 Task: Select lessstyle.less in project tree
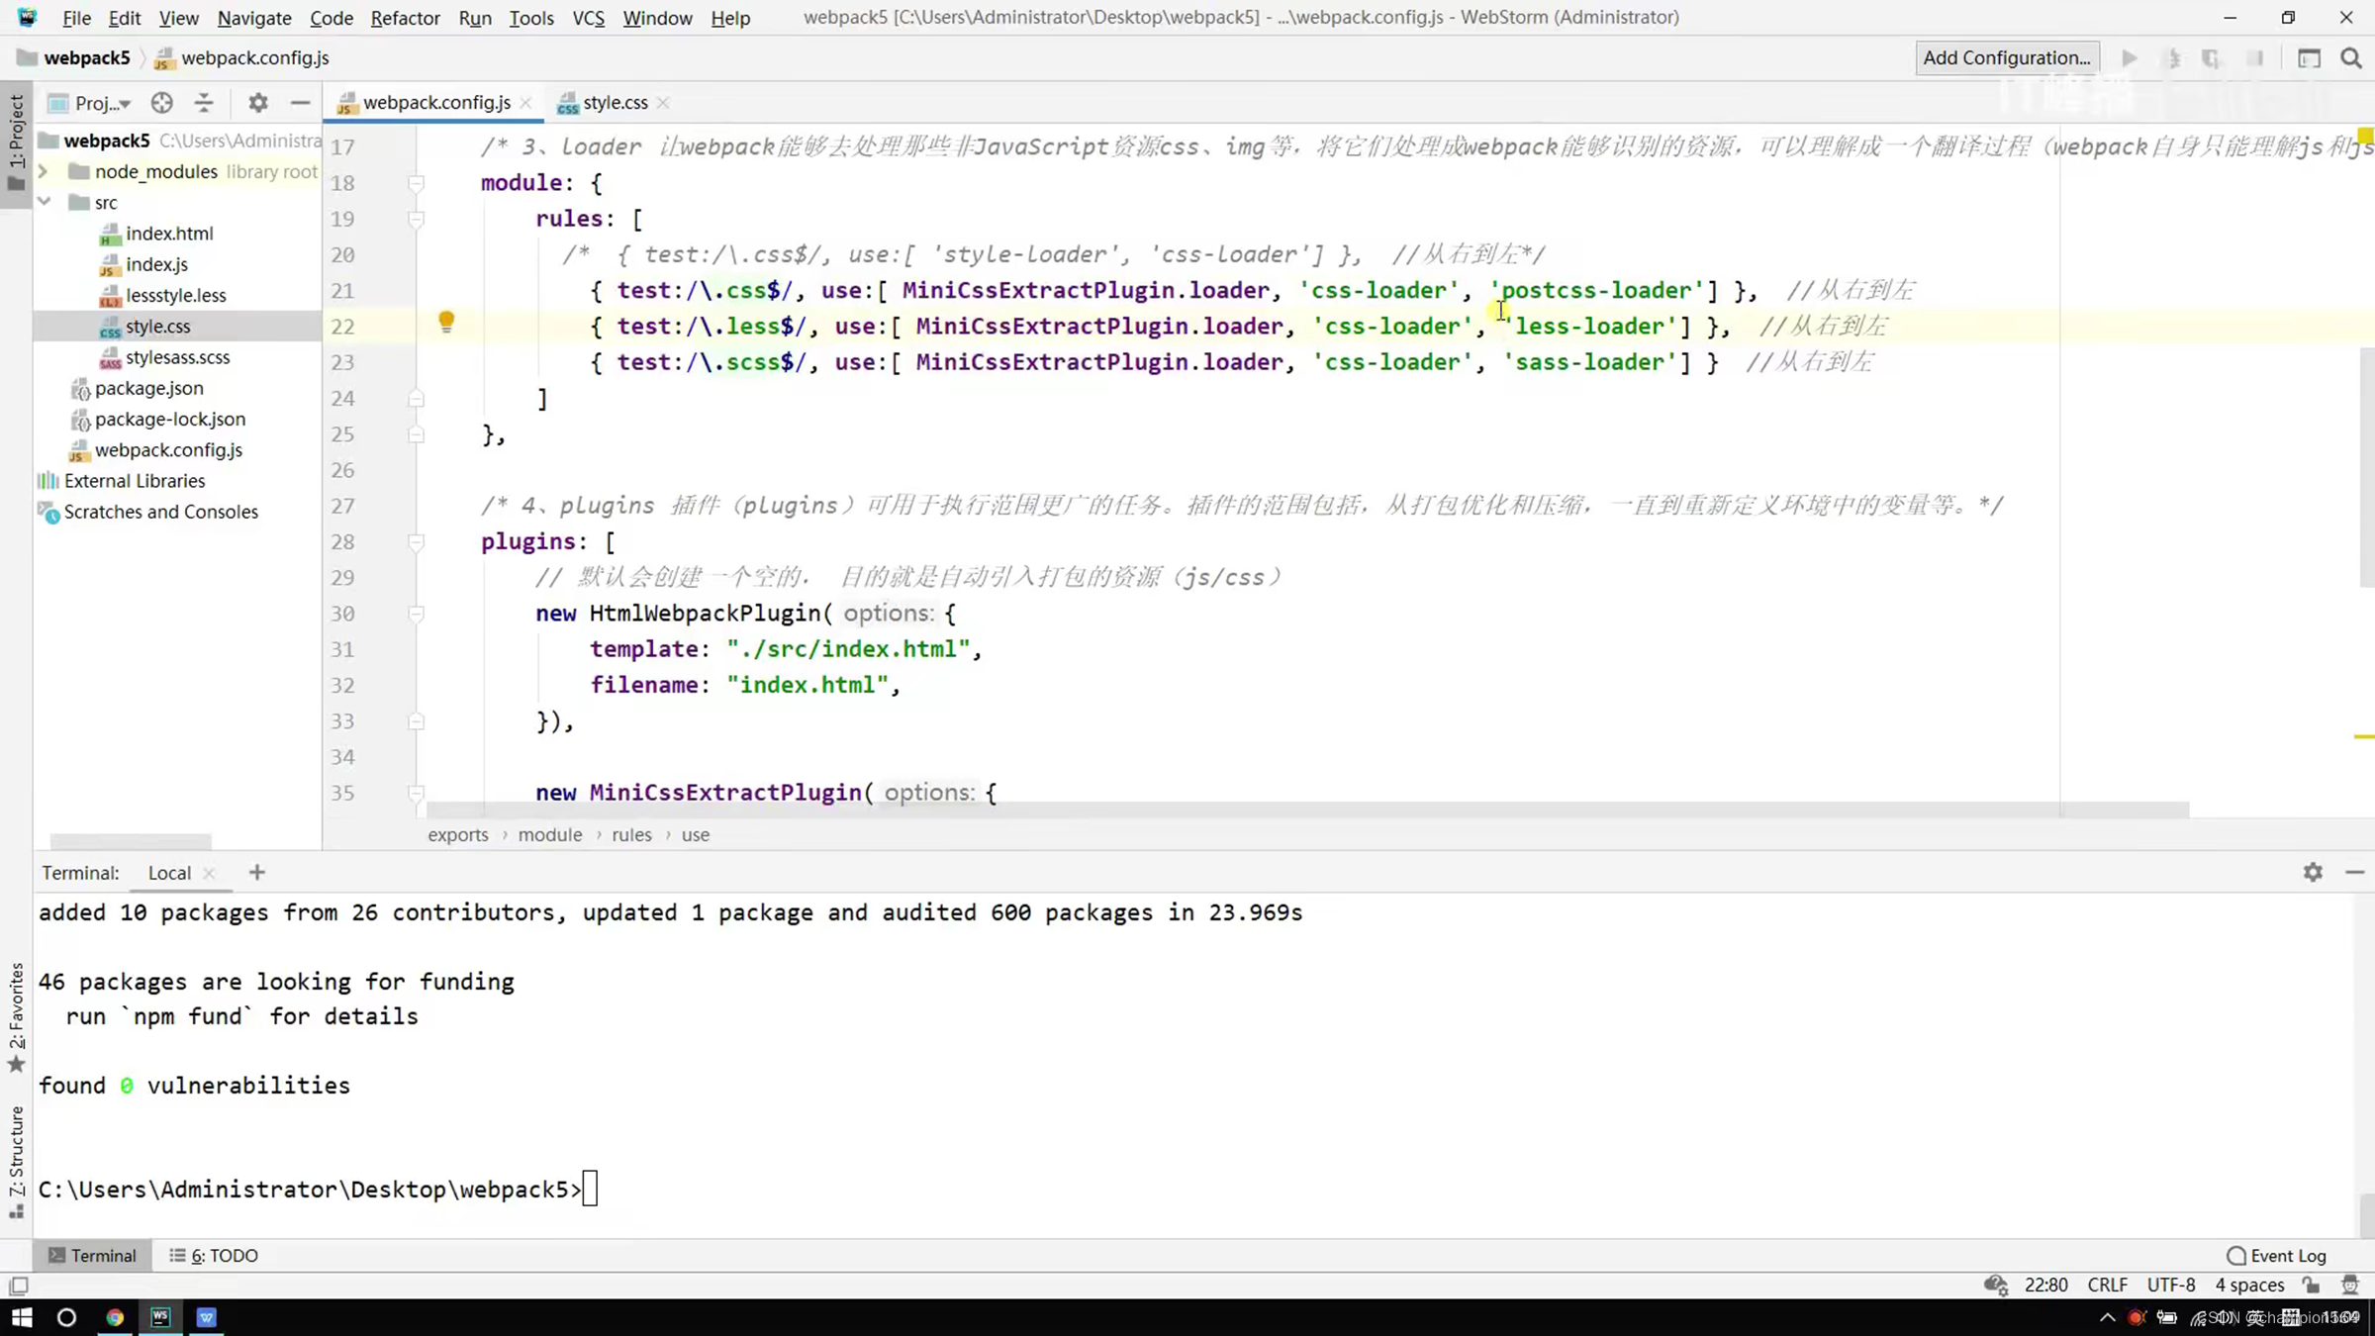click(175, 295)
